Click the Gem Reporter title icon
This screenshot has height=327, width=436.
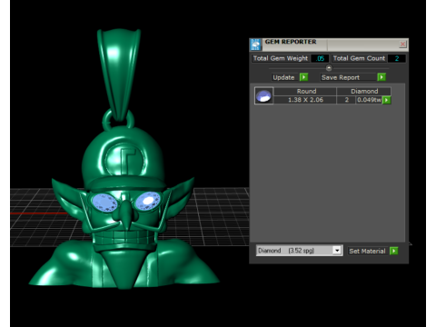click(x=255, y=45)
